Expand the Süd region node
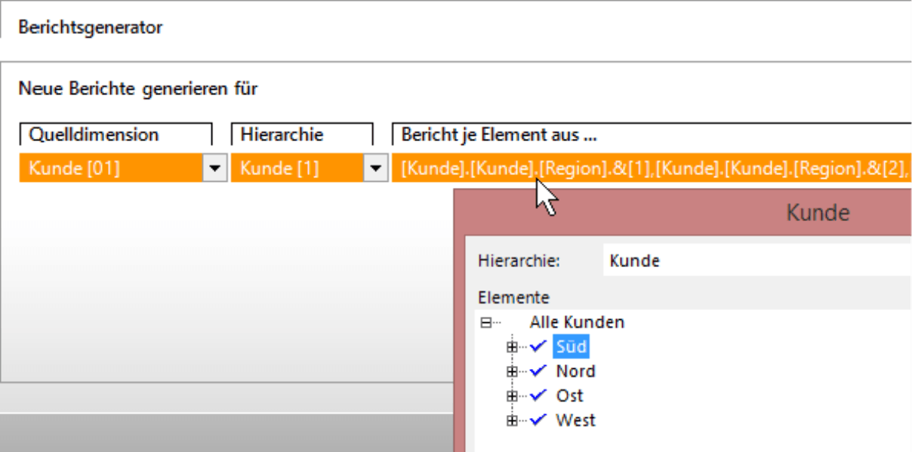Screen dimensions: 912x452 pos(512,347)
